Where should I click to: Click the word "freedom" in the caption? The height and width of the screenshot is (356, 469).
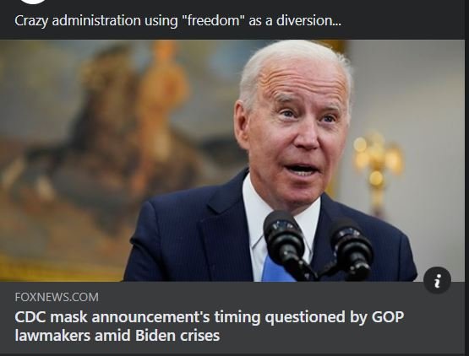pyautogui.click(x=214, y=20)
